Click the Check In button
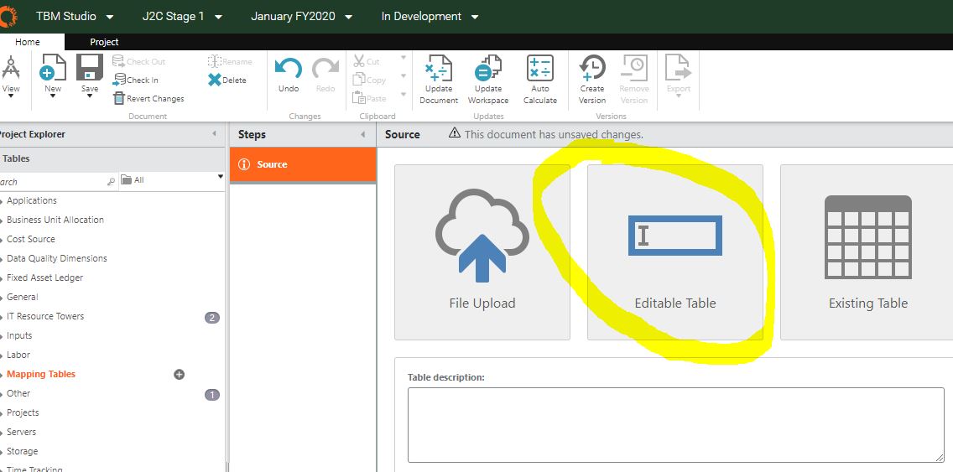This screenshot has height=472, width=953. [136, 80]
